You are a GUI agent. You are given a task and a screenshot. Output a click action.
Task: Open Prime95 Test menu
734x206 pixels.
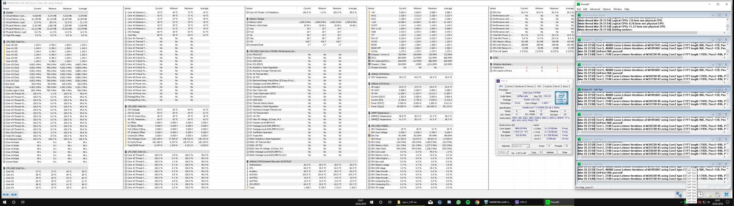(579, 9)
